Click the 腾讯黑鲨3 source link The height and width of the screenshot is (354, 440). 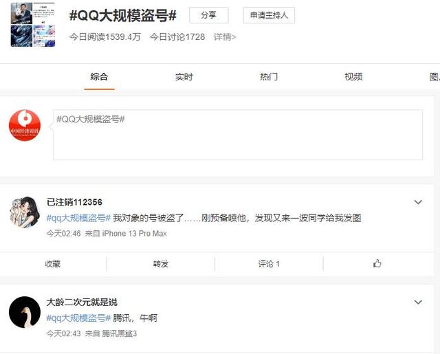[x=119, y=333]
